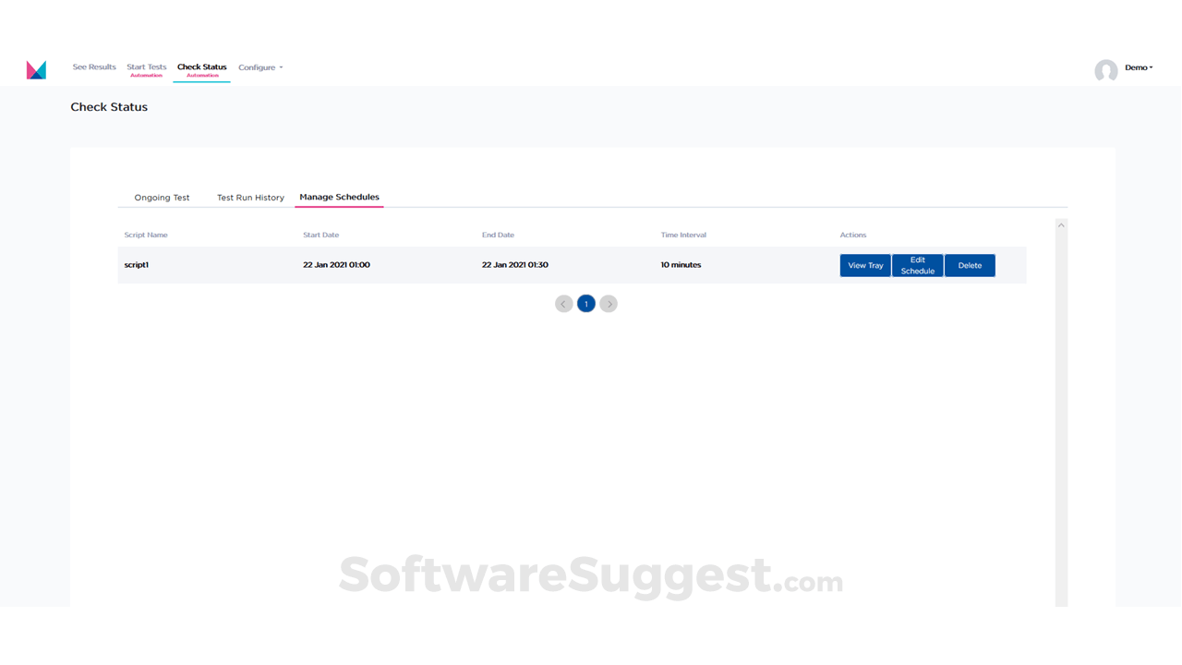
Task: Click View Tray for script1
Action: tap(864, 265)
